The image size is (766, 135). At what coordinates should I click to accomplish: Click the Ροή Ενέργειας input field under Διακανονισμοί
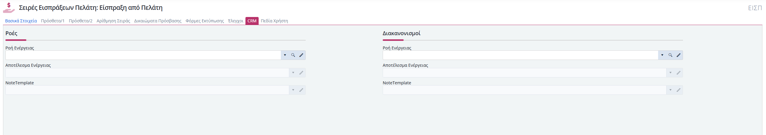coord(520,55)
